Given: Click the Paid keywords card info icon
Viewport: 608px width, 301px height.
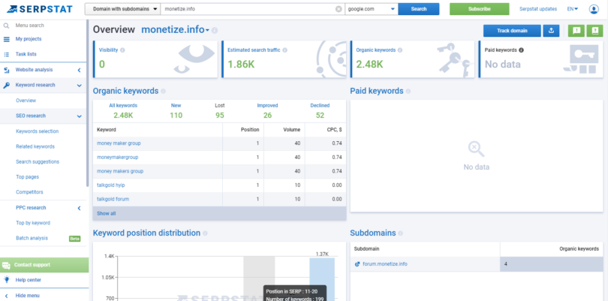Looking at the screenshot, I should tap(521, 50).
